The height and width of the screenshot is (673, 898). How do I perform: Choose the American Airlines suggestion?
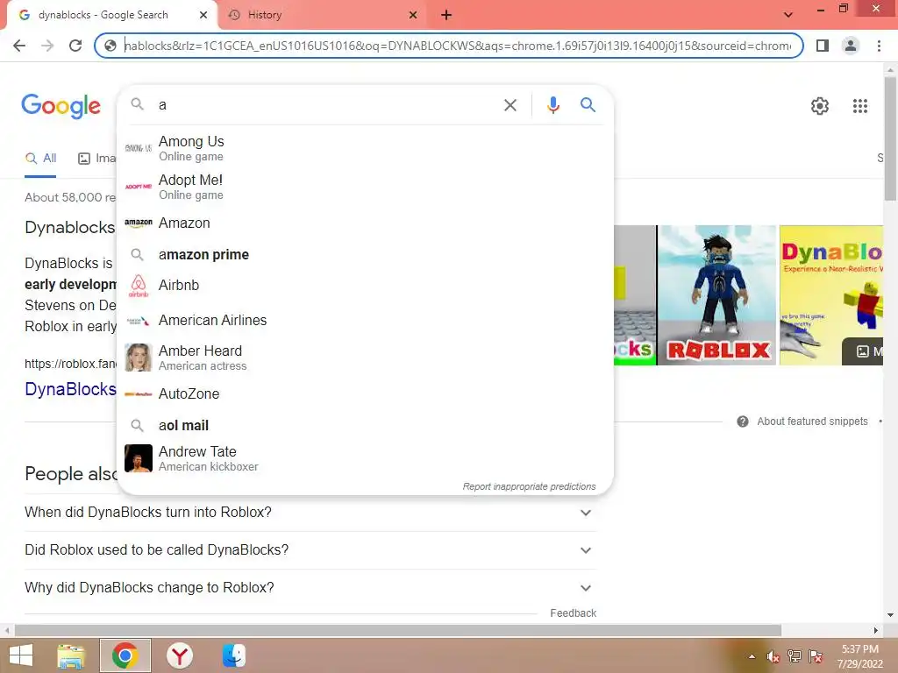(x=365, y=321)
